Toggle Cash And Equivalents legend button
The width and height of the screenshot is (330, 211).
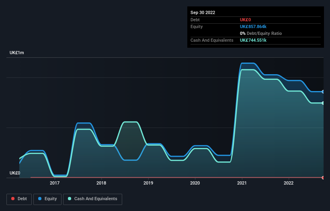tap(92, 199)
